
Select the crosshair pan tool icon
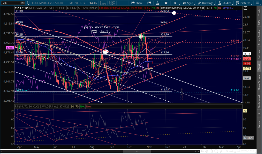coord(207,151)
